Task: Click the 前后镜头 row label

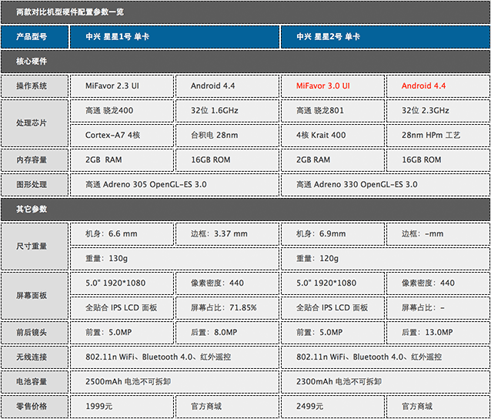Action: tap(35, 333)
